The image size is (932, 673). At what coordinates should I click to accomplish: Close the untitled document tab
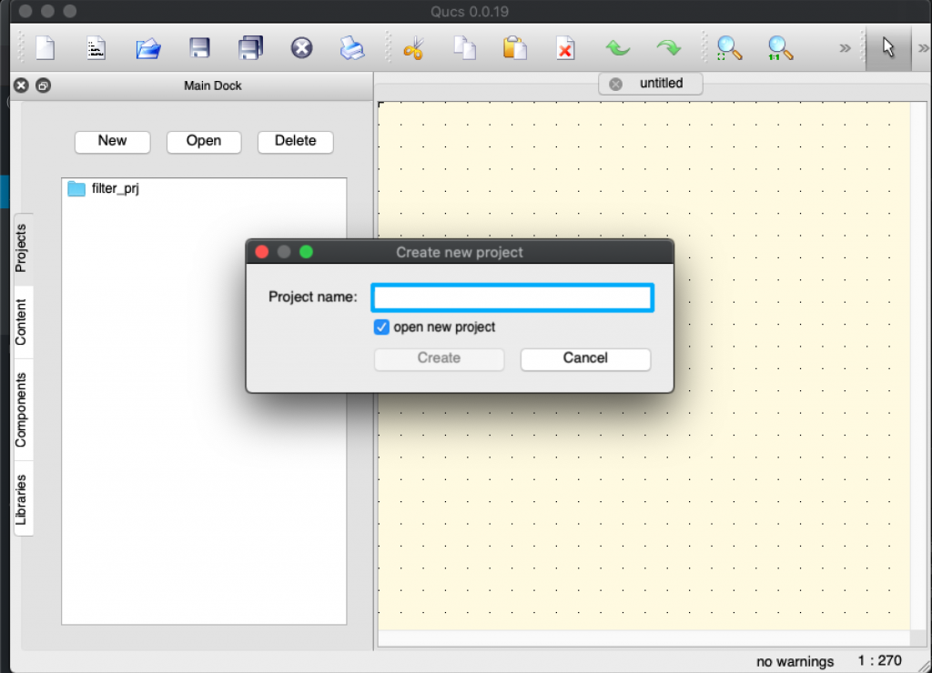tap(616, 84)
